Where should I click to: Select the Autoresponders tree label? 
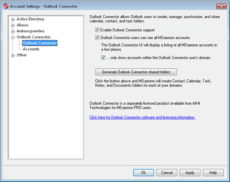pyautogui.click(x=31, y=31)
